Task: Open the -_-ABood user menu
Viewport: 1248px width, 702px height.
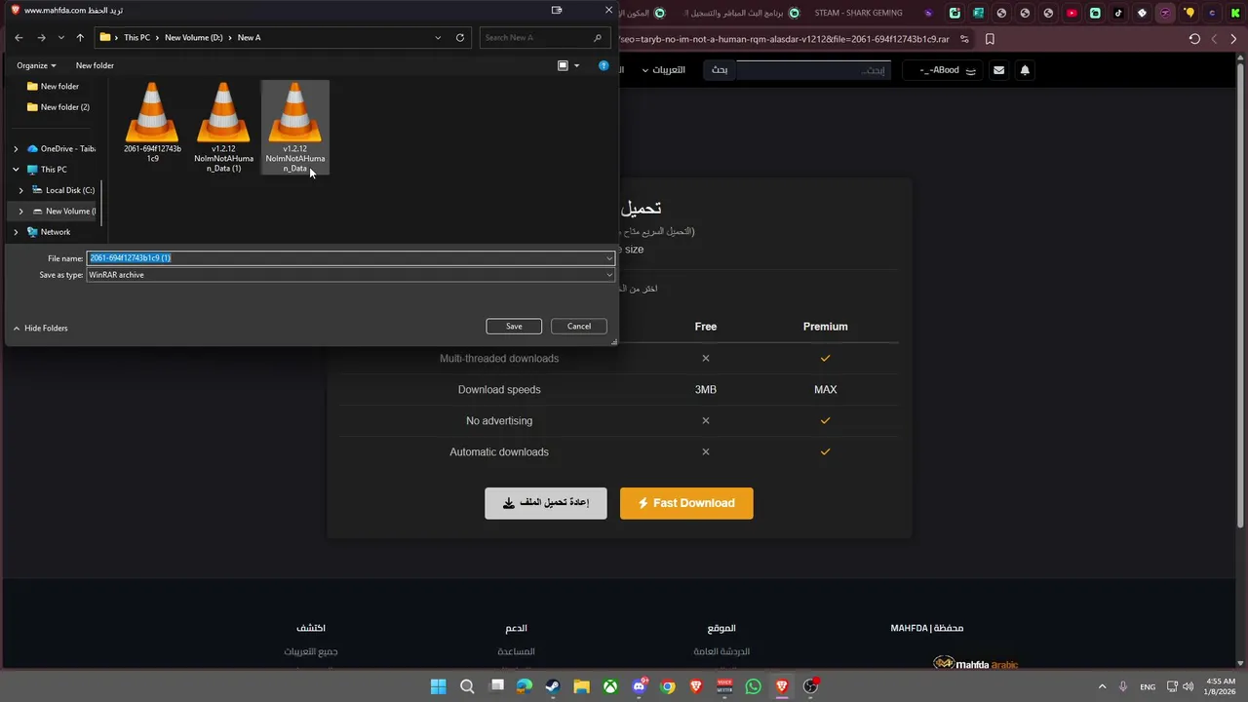Action: click(x=944, y=70)
